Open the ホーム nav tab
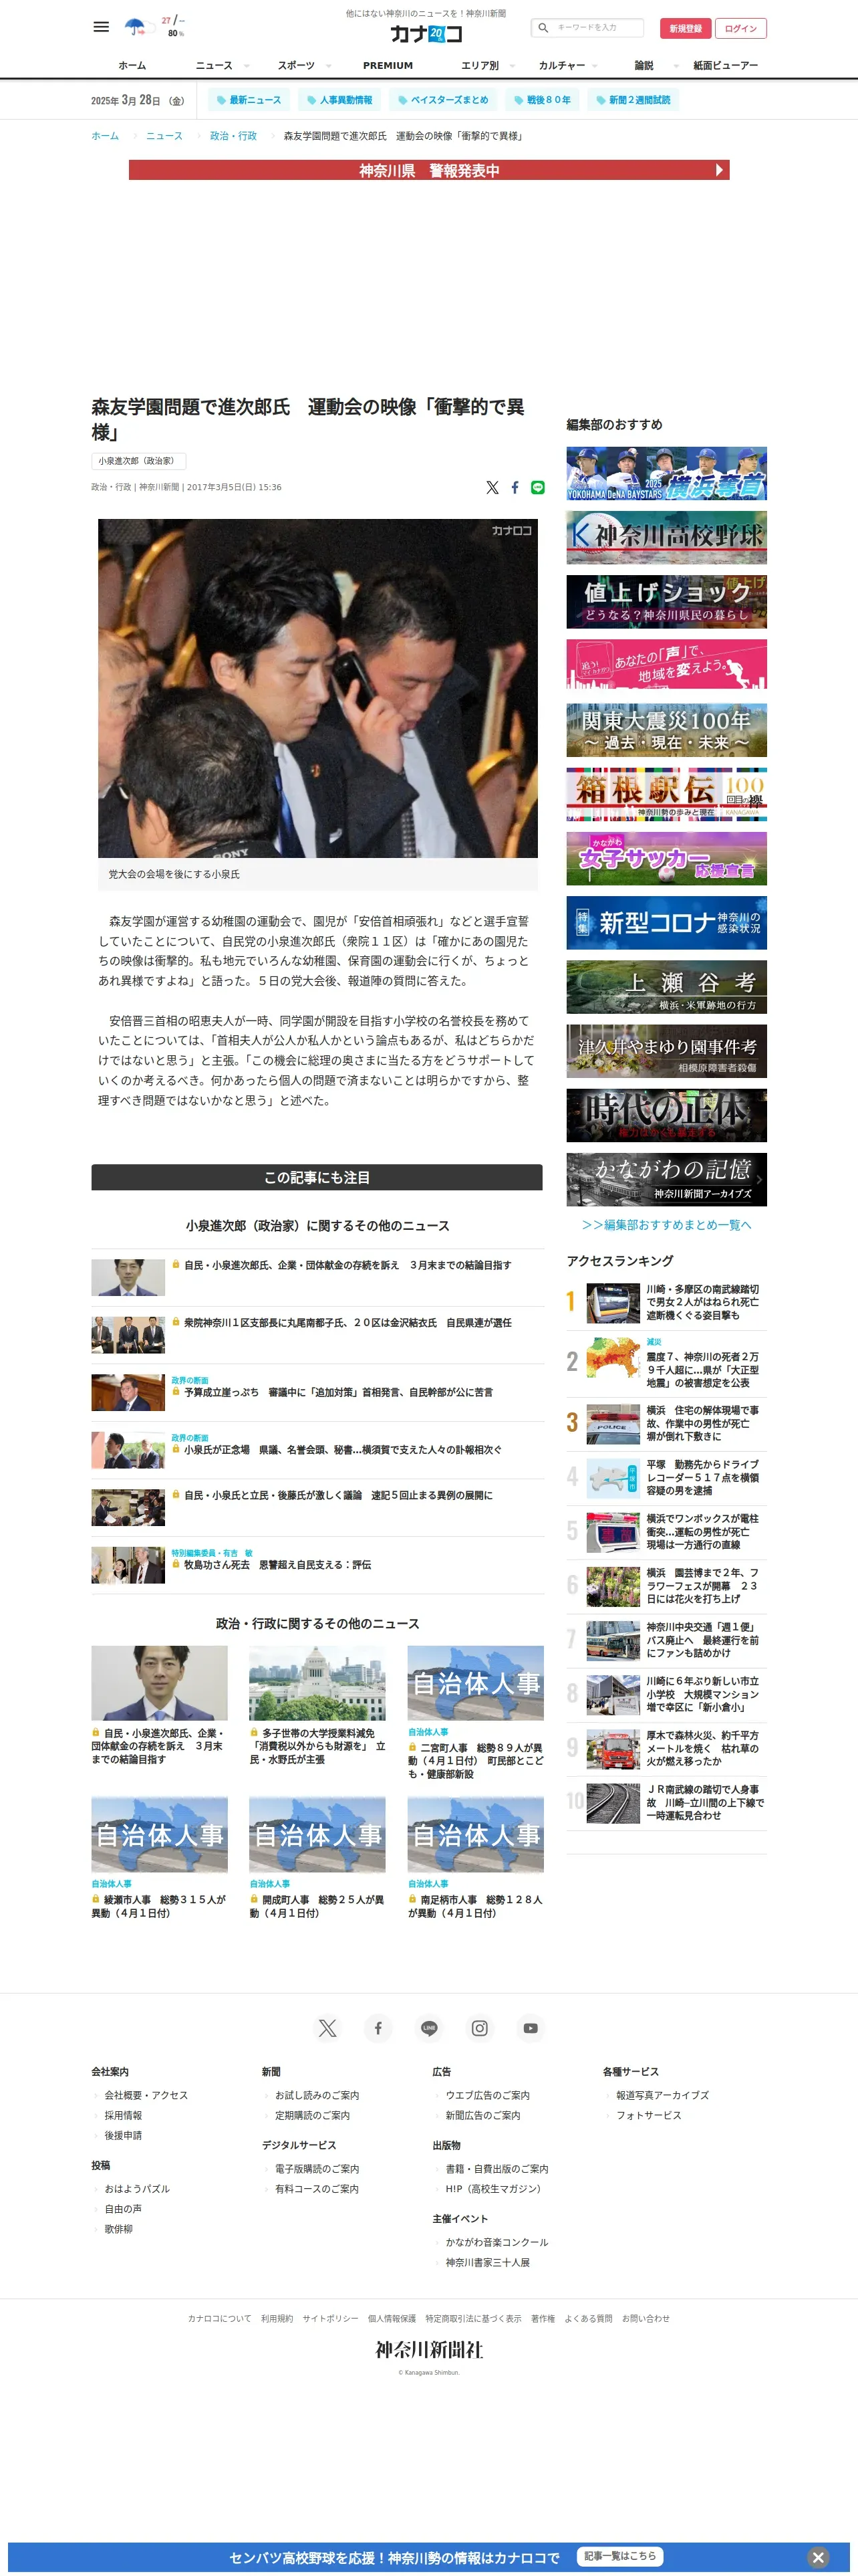Screen dimensions: 858x2576 [132, 65]
